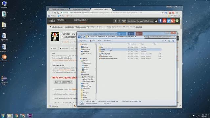Click Chrome address bar URL
The height and width of the screenshot is (118, 210).
tap(106, 13)
